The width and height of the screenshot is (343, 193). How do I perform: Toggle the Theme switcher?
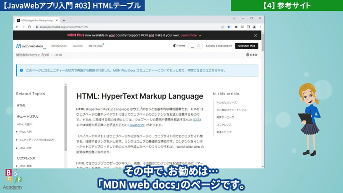179,46
